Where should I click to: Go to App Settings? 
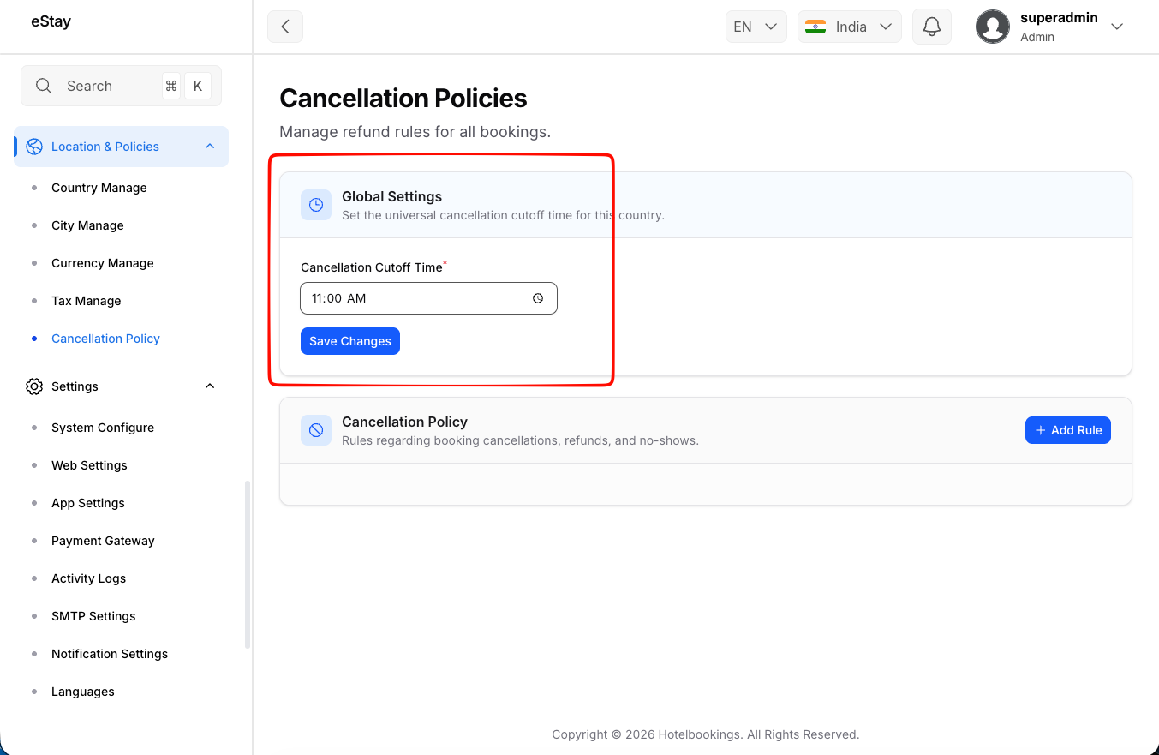(x=88, y=503)
